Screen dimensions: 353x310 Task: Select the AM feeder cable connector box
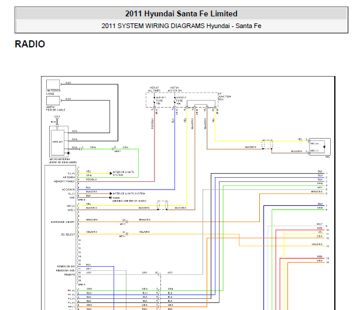coord(53,84)
